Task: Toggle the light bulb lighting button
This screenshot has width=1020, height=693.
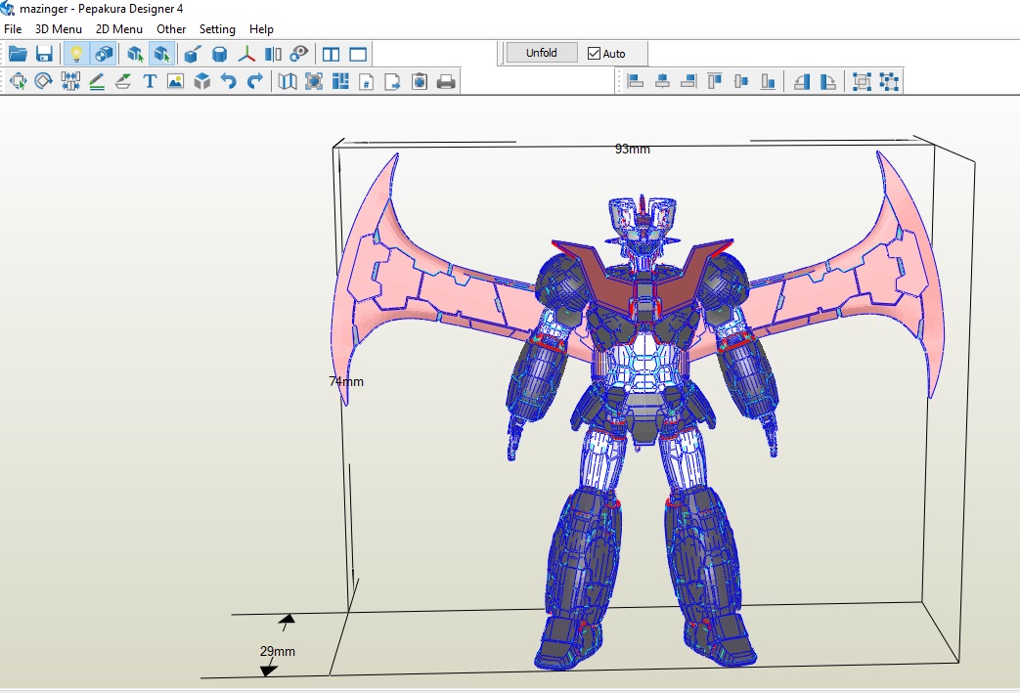Action: click(76, 54)
